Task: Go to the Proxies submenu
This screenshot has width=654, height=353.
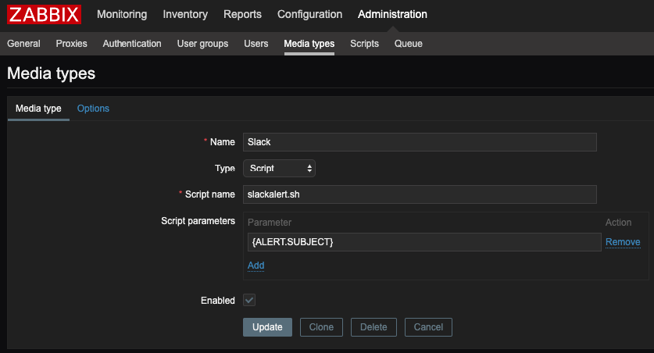Action: point(71,43)
